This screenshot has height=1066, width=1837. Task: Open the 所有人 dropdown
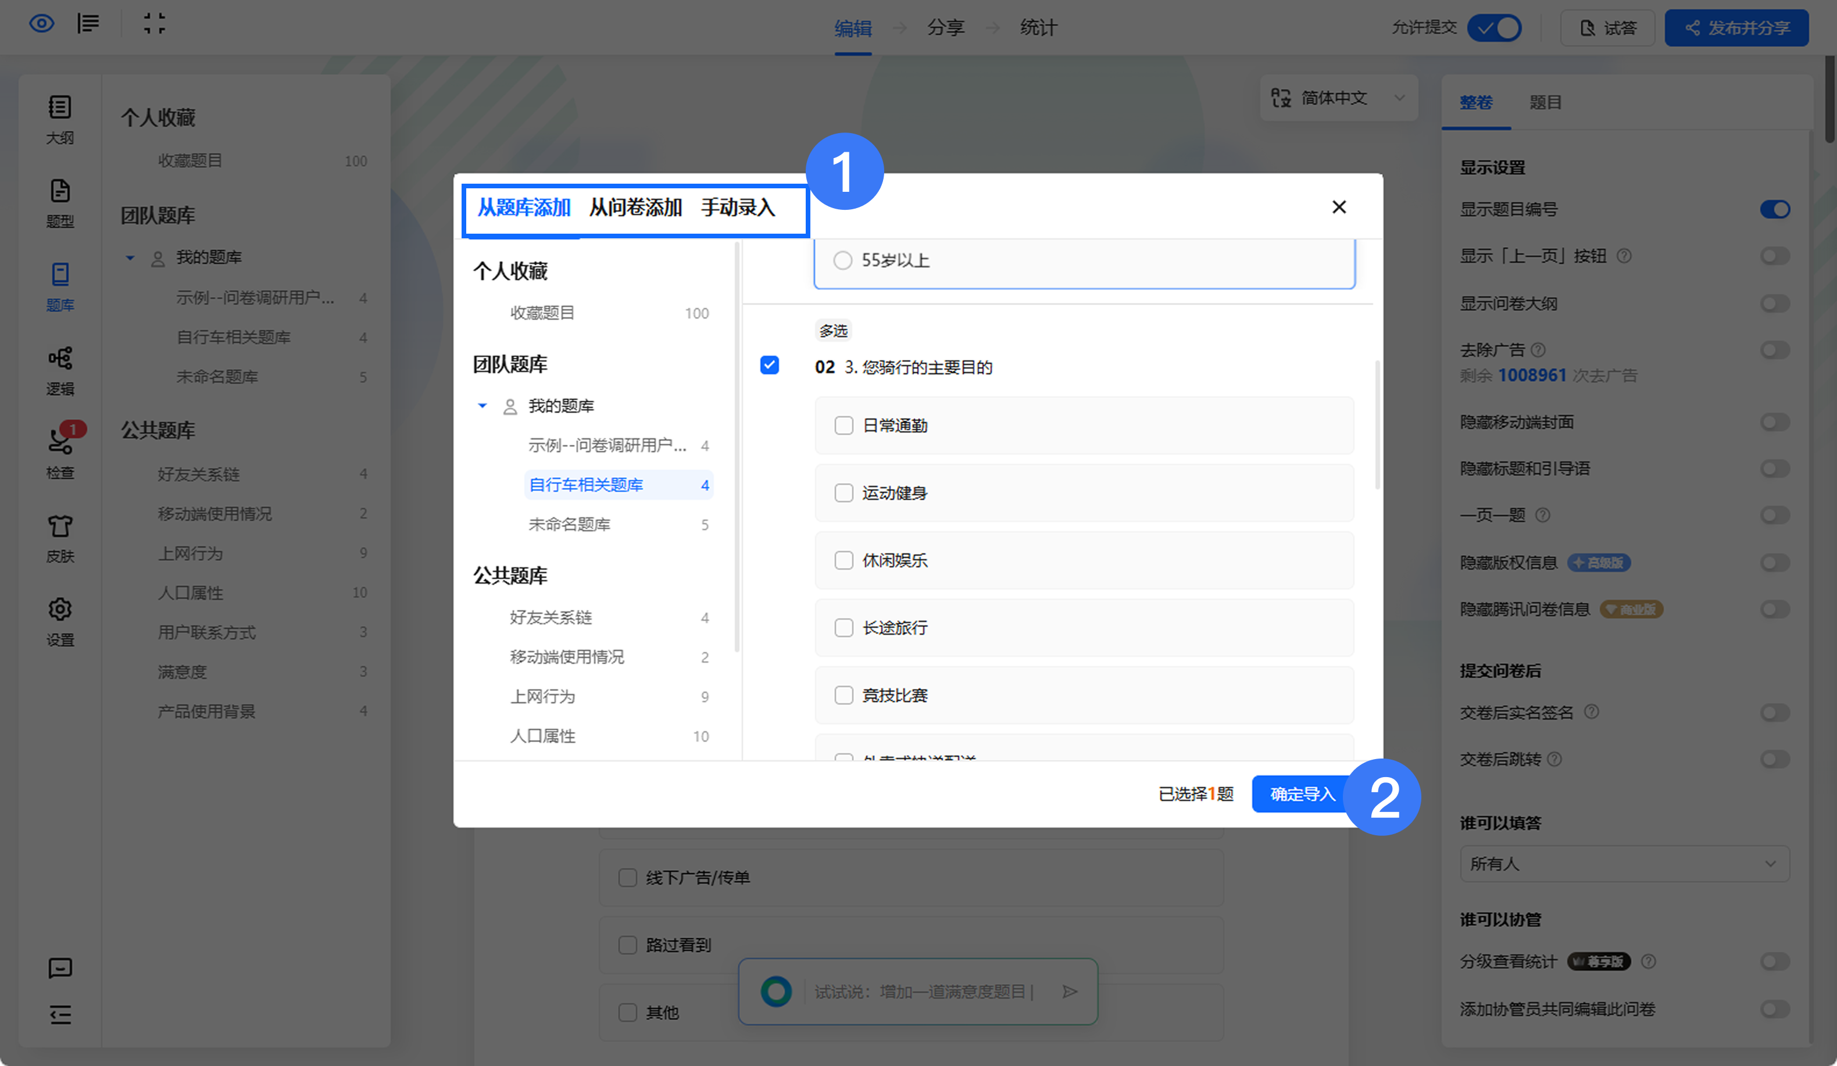tap(1624, 864)
